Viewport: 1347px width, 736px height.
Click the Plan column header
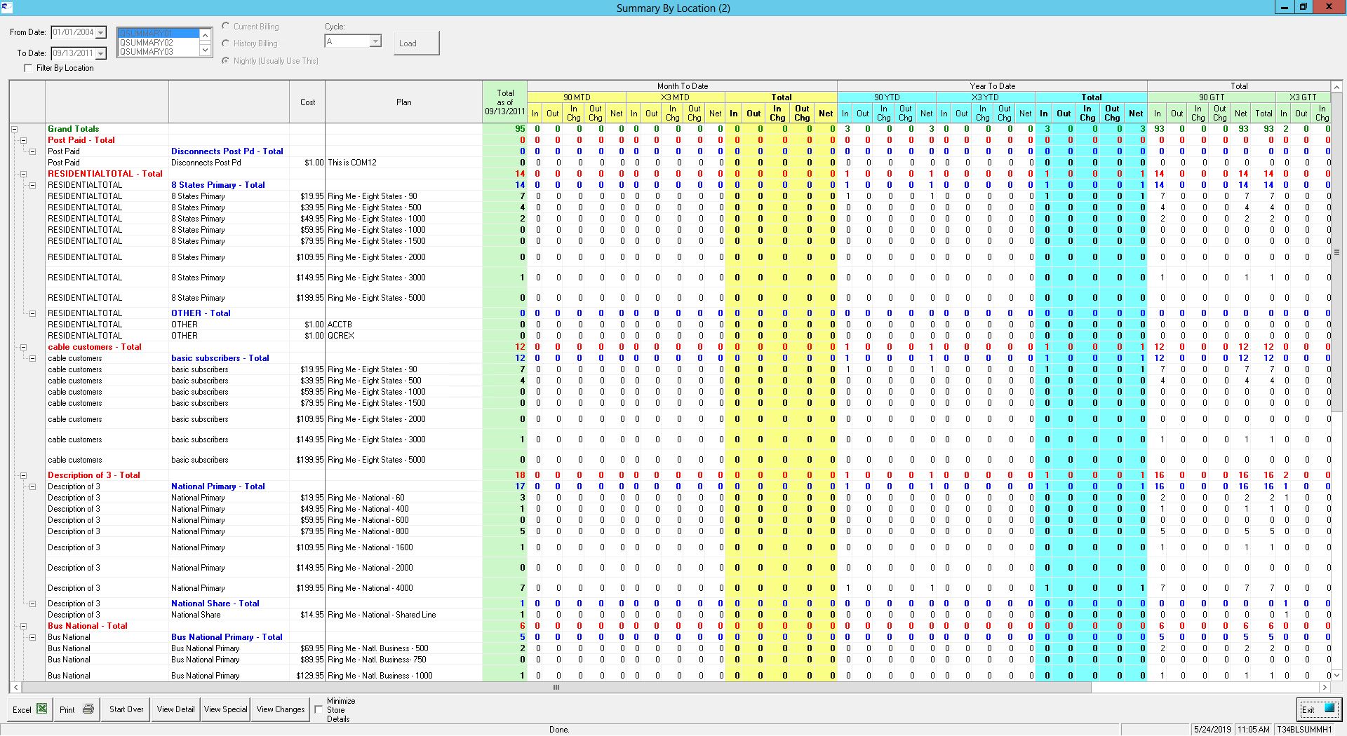403,102
